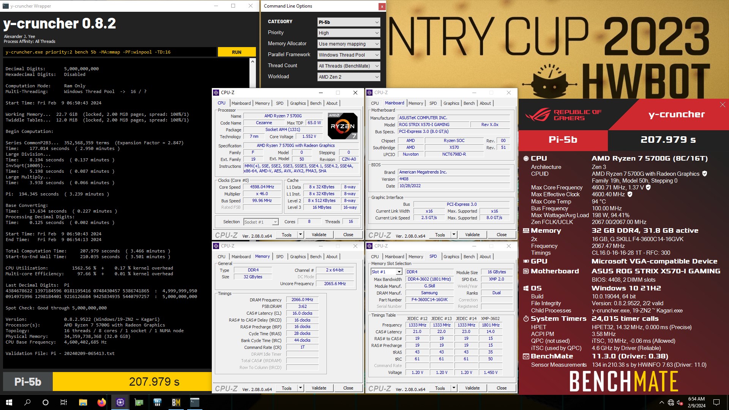Viewport: 729px width, 410px height.
Task: Open the Thread Count dropdown
Action: (349, 66)
